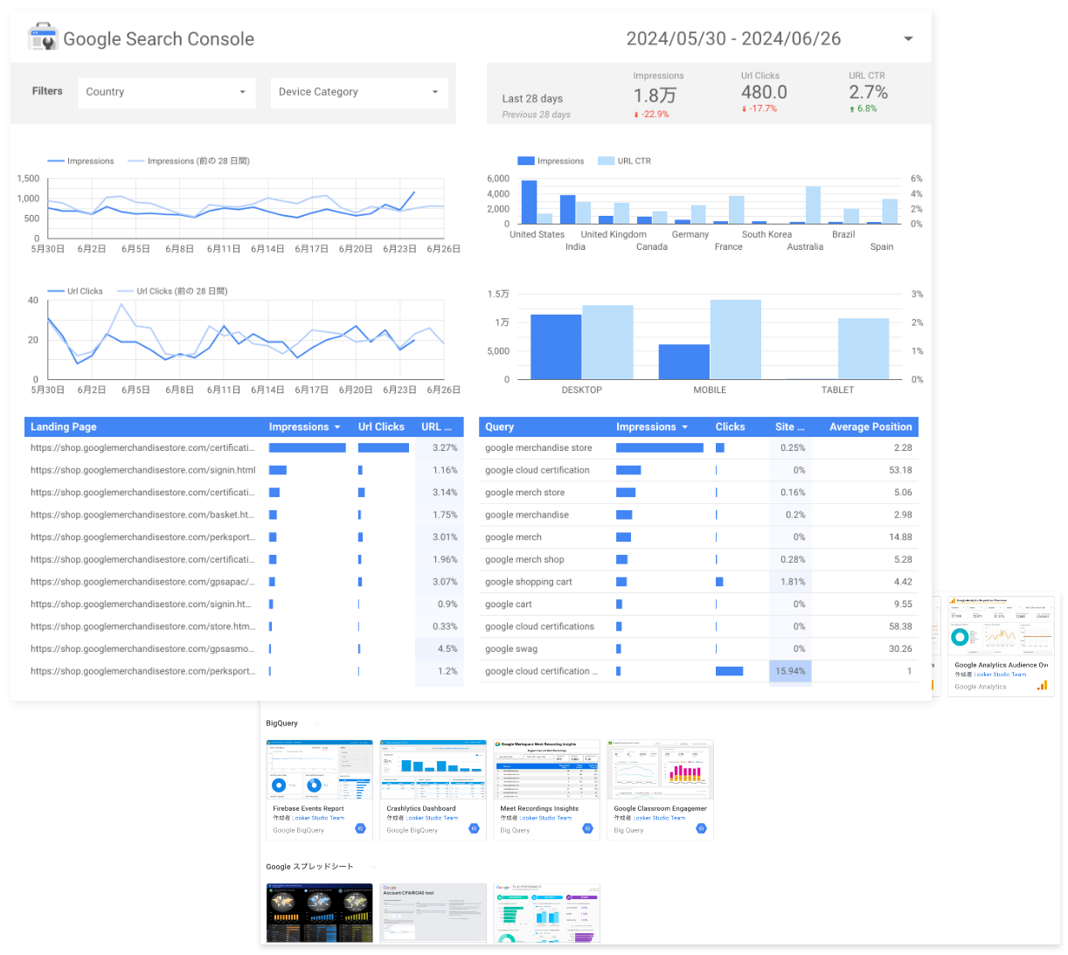This screenshot has height=955, width=1068.
Task: Click the TABLET label in device chart
Action: (837, 391)
